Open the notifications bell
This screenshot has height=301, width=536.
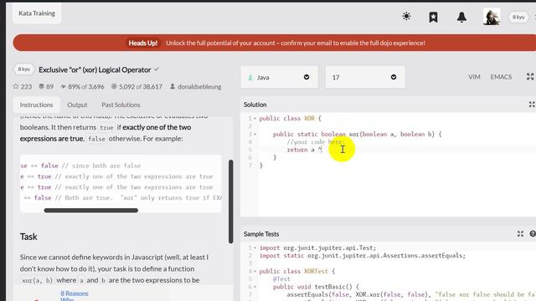point(461,17)
